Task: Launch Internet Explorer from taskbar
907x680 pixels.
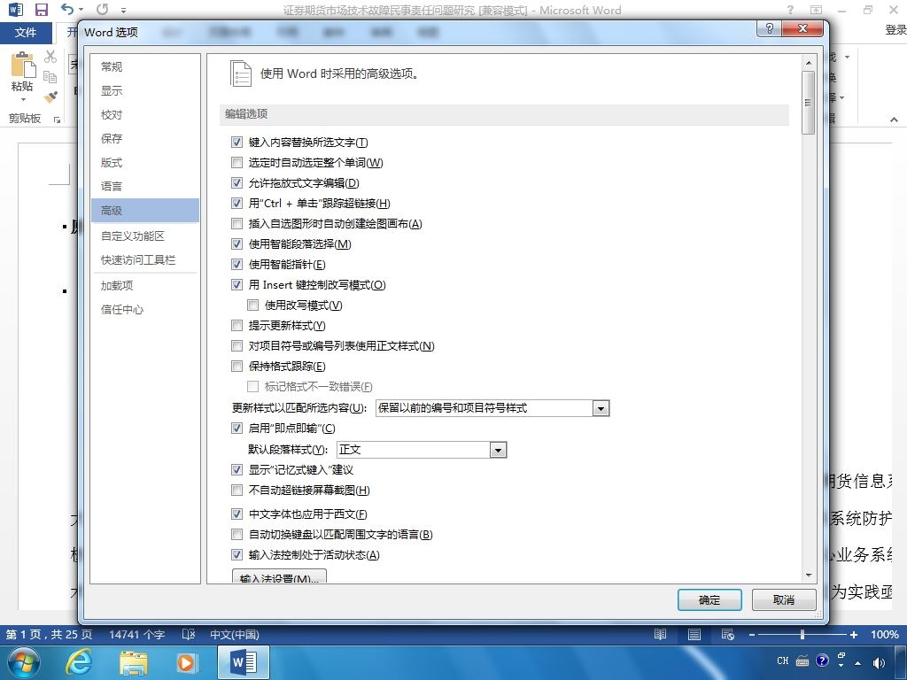Action: click(x=79, y=662)
